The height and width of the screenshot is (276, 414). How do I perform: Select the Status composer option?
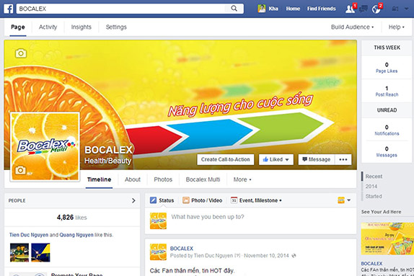162,200
